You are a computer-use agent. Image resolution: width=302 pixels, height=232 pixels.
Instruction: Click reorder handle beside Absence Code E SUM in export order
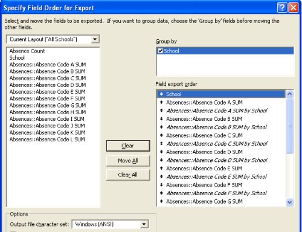(161, 169)
